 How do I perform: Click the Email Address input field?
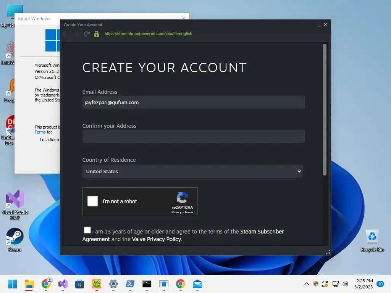(194, 102)
